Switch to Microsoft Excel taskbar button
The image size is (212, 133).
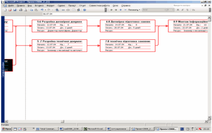[x=95, y=129]
